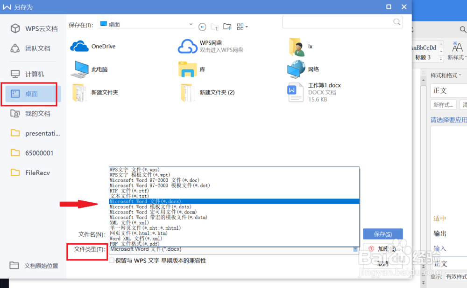Select 输出 style in the style list
This screenshot has height=288, width=467.
coord(439,233)
